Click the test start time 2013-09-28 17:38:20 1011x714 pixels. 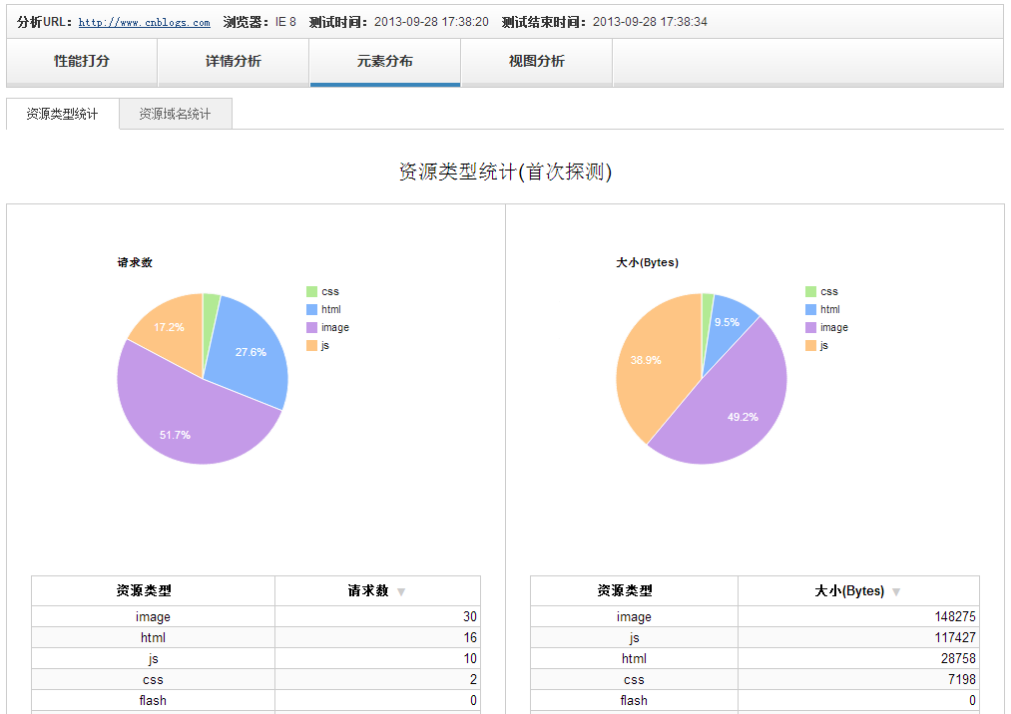[431, 22]
